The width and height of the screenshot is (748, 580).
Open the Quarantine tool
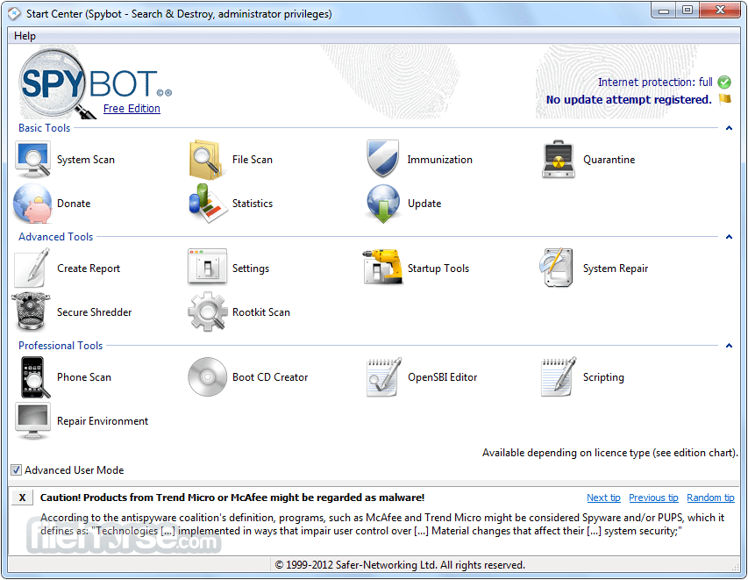pyautogui.click(x=559, y=160)
